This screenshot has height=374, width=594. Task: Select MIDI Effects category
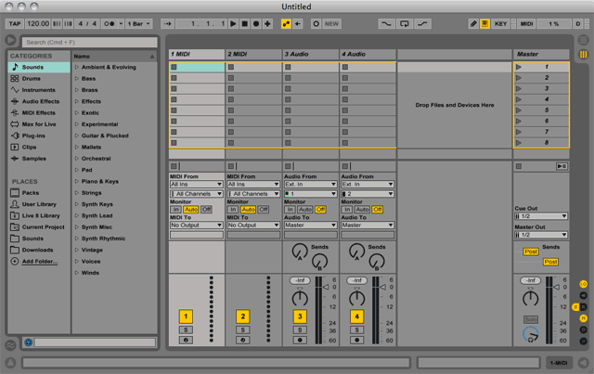pos(38,112)
